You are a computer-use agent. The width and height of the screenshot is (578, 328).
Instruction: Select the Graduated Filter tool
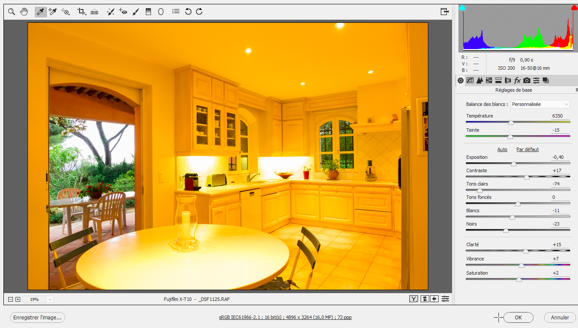pos(148,12)
